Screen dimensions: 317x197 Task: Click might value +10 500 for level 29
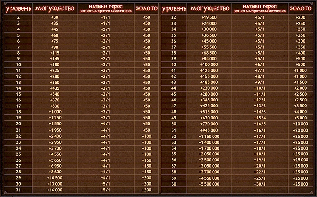click(x=55, y=178)
